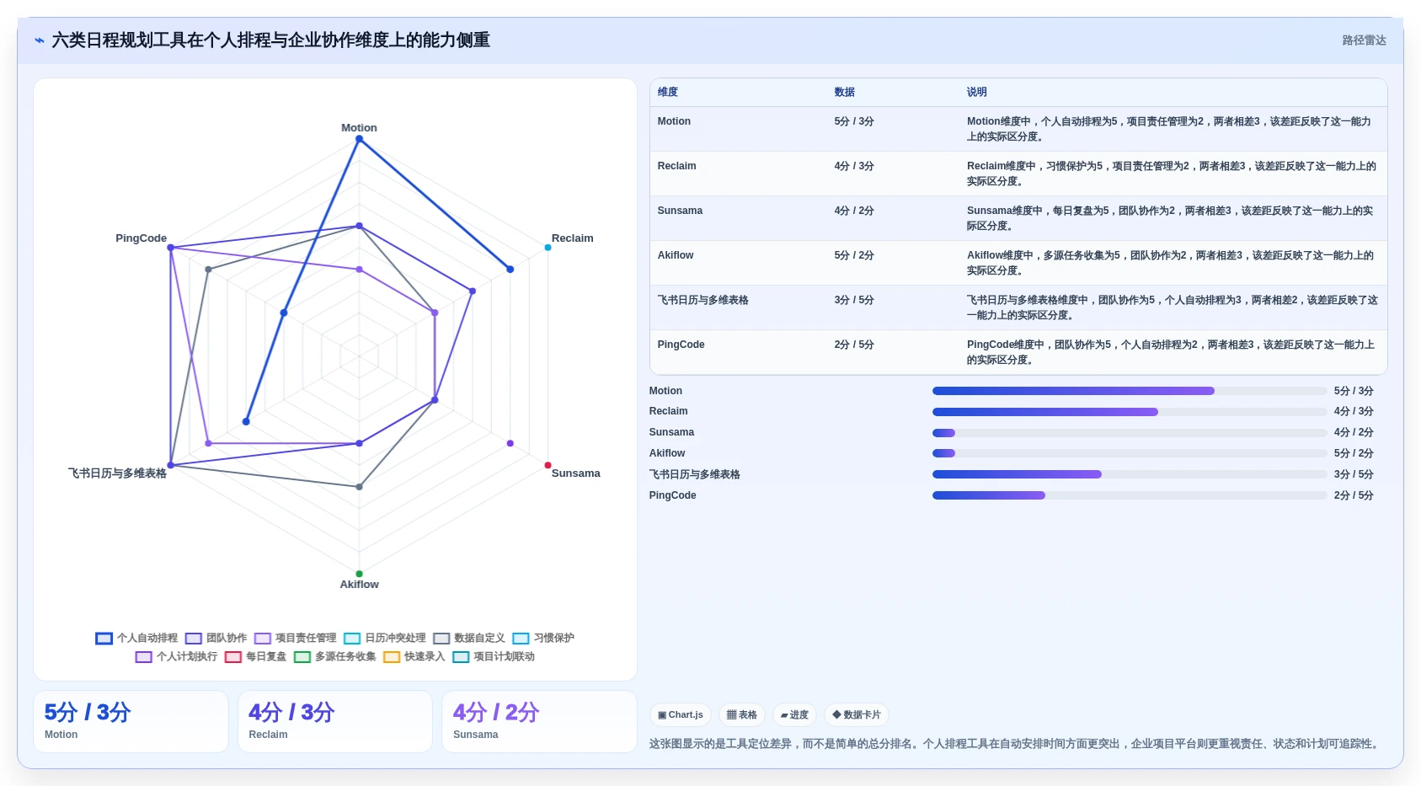The image size is (1421, 786).
Task: Click the Sunsama progress bar
Action: point(1130,433)
